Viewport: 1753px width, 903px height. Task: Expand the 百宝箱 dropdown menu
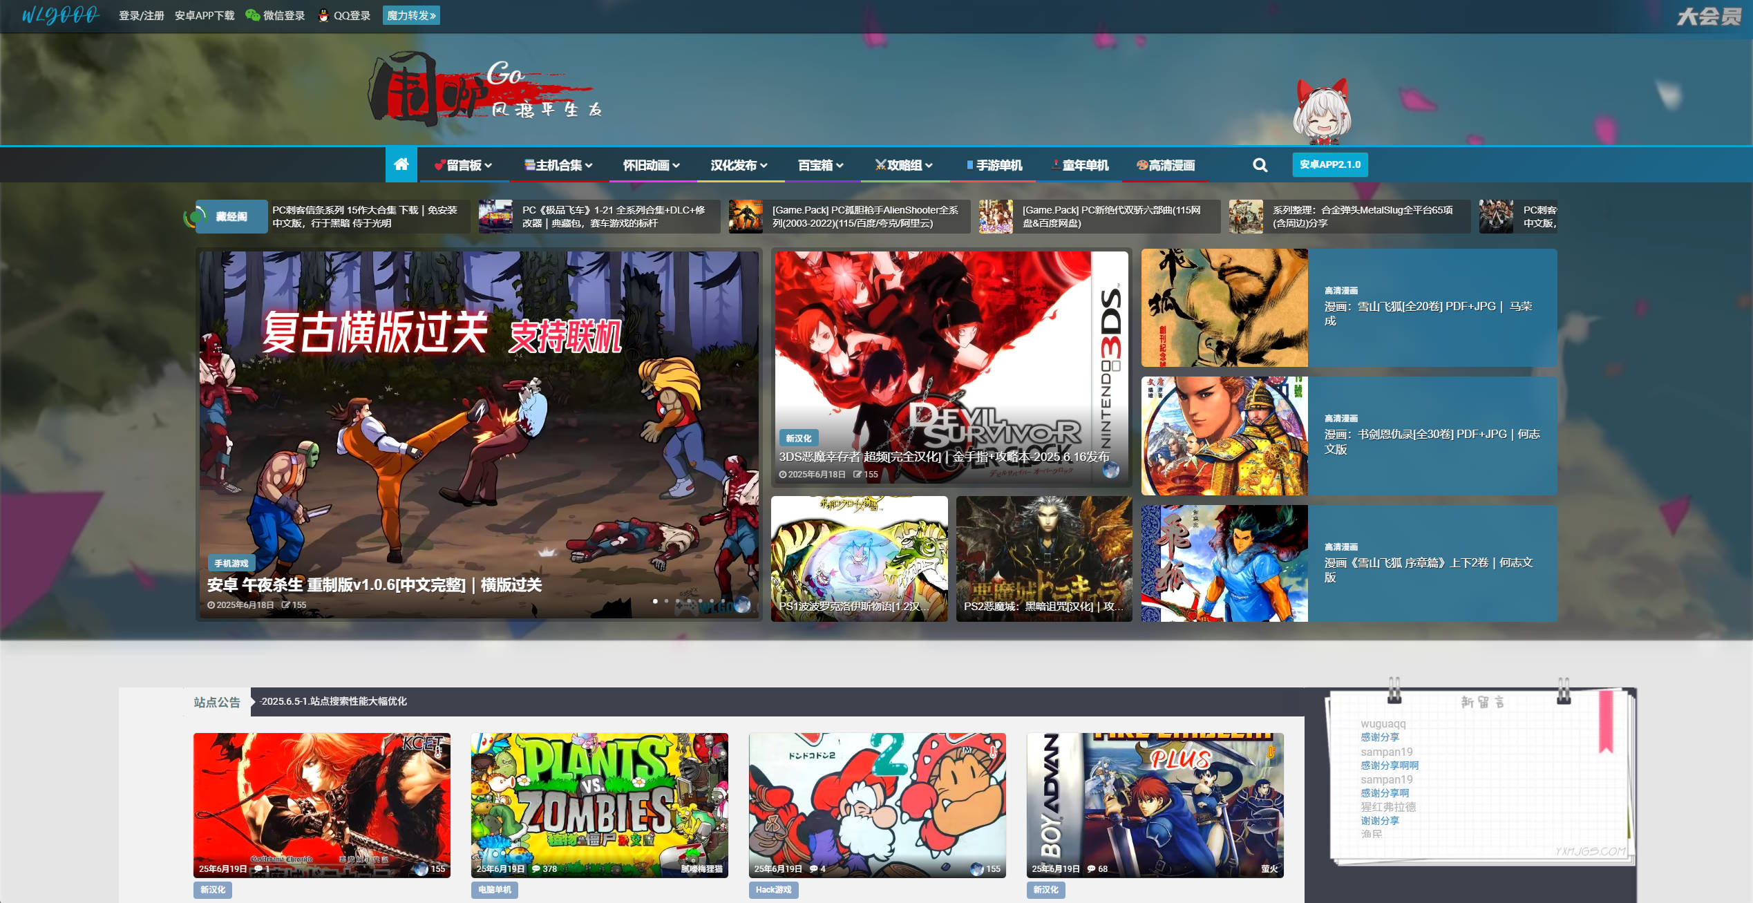821,165
